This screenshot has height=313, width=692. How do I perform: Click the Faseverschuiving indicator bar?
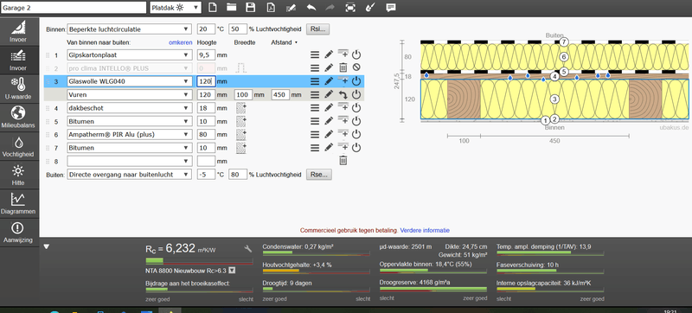pos(550,271)
